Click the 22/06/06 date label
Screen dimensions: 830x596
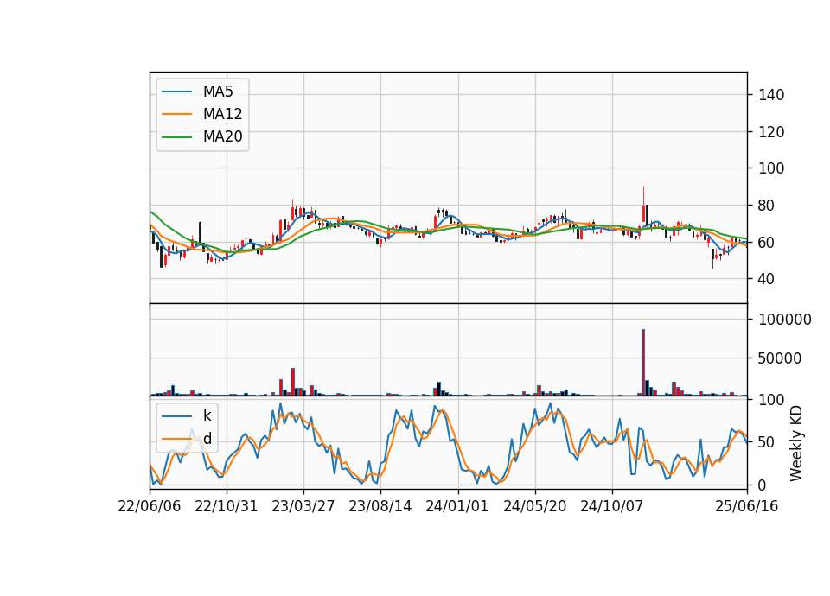click(x=150, y=507)
